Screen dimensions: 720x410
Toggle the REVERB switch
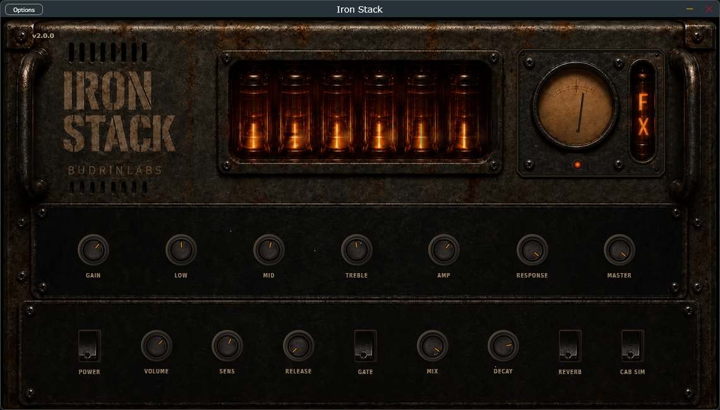pos(570,346)
